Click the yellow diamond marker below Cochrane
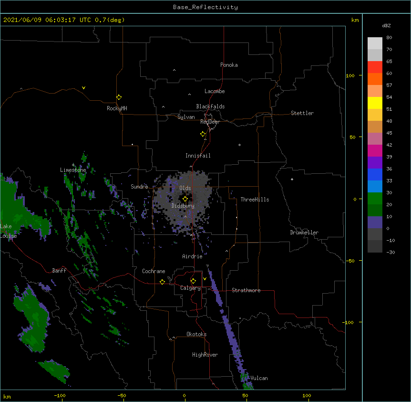 click(162, 282)
